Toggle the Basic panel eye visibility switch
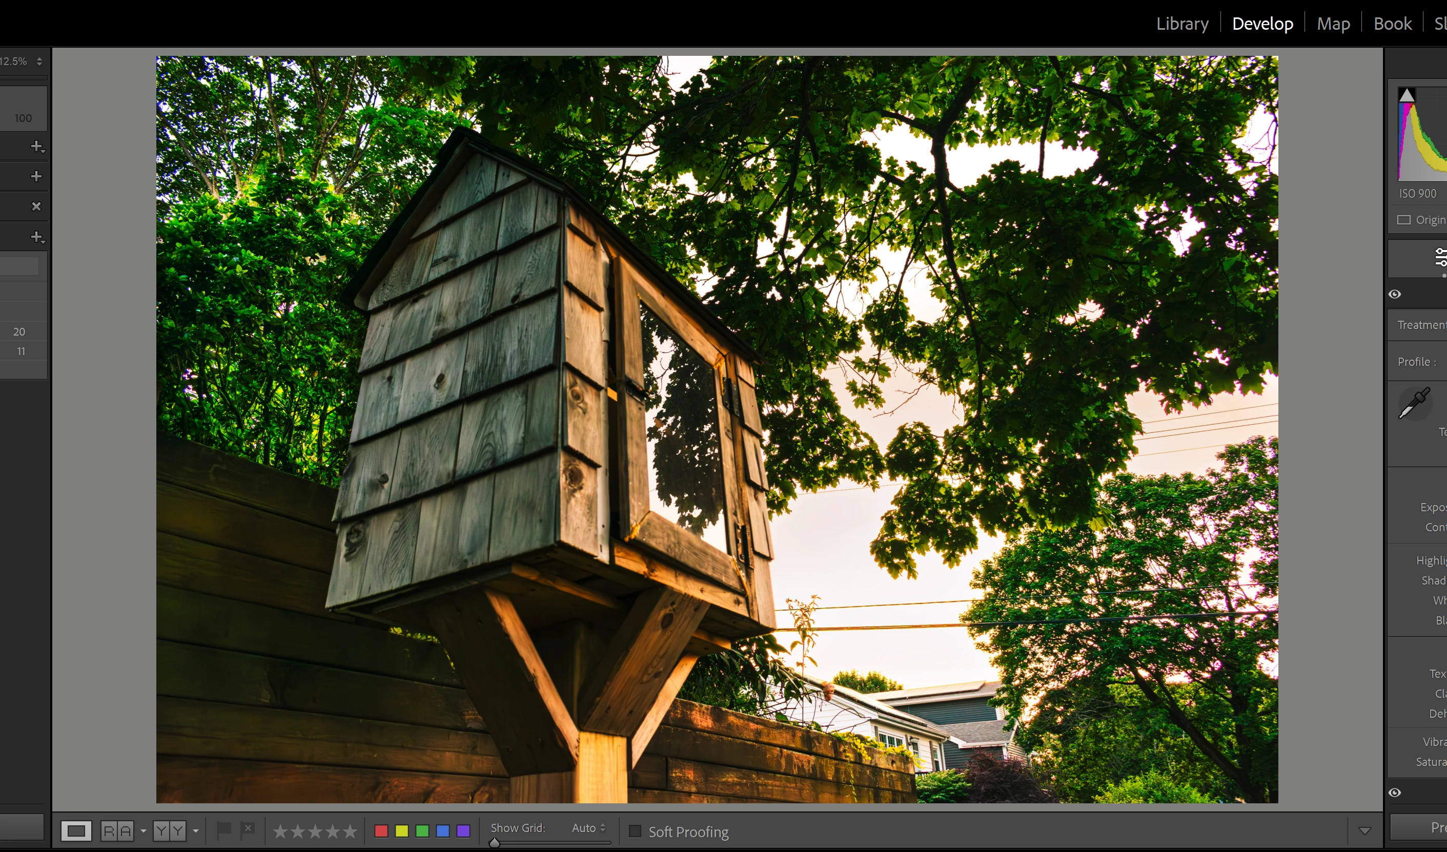1447x852 pixels. (x=1395, y=294)
